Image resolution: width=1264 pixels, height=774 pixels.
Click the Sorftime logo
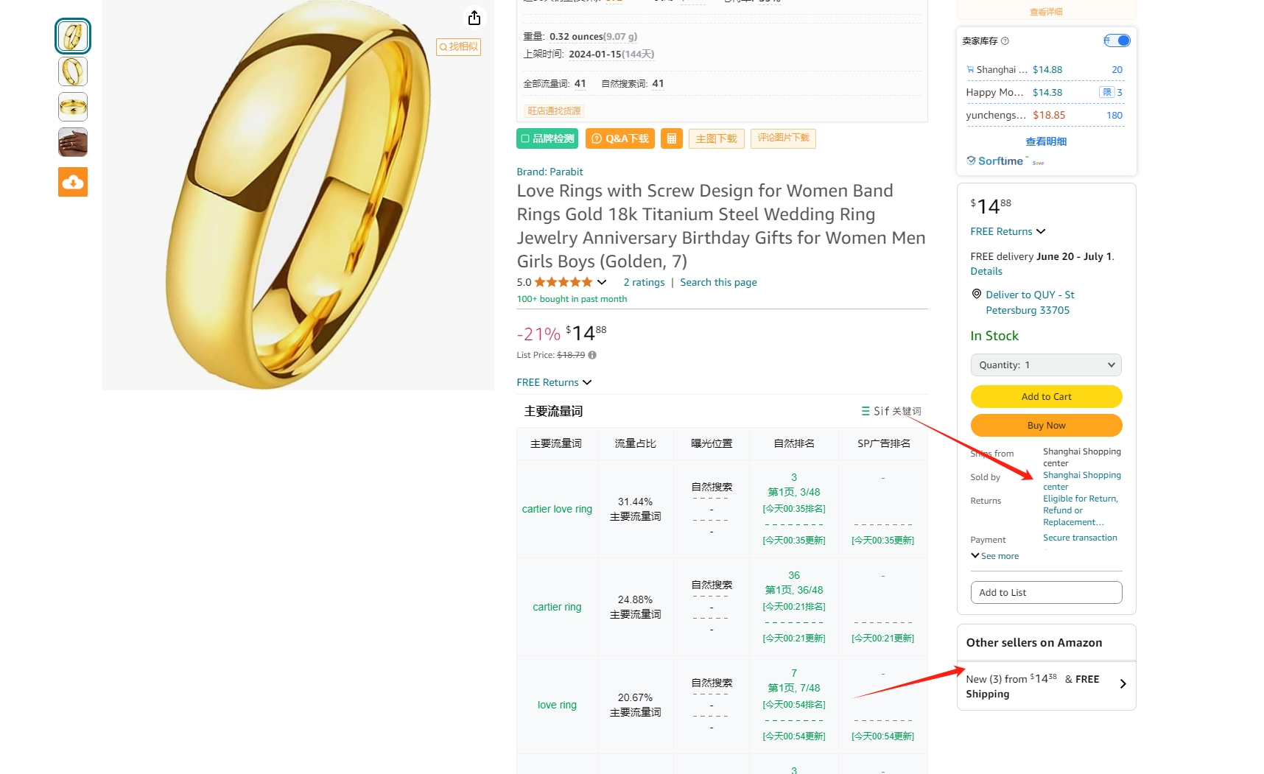(x=995, y=161)
